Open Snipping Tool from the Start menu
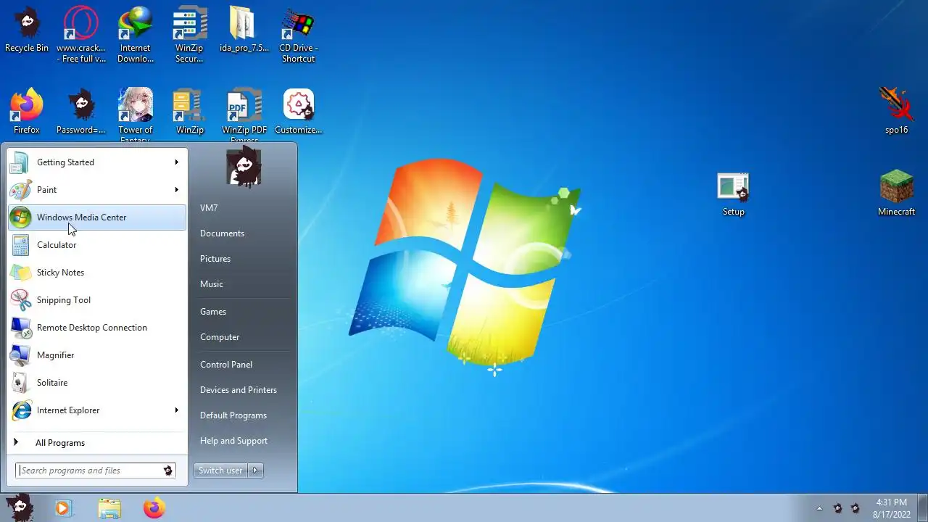This screenshot has height=522, width=928. [97, 300]
